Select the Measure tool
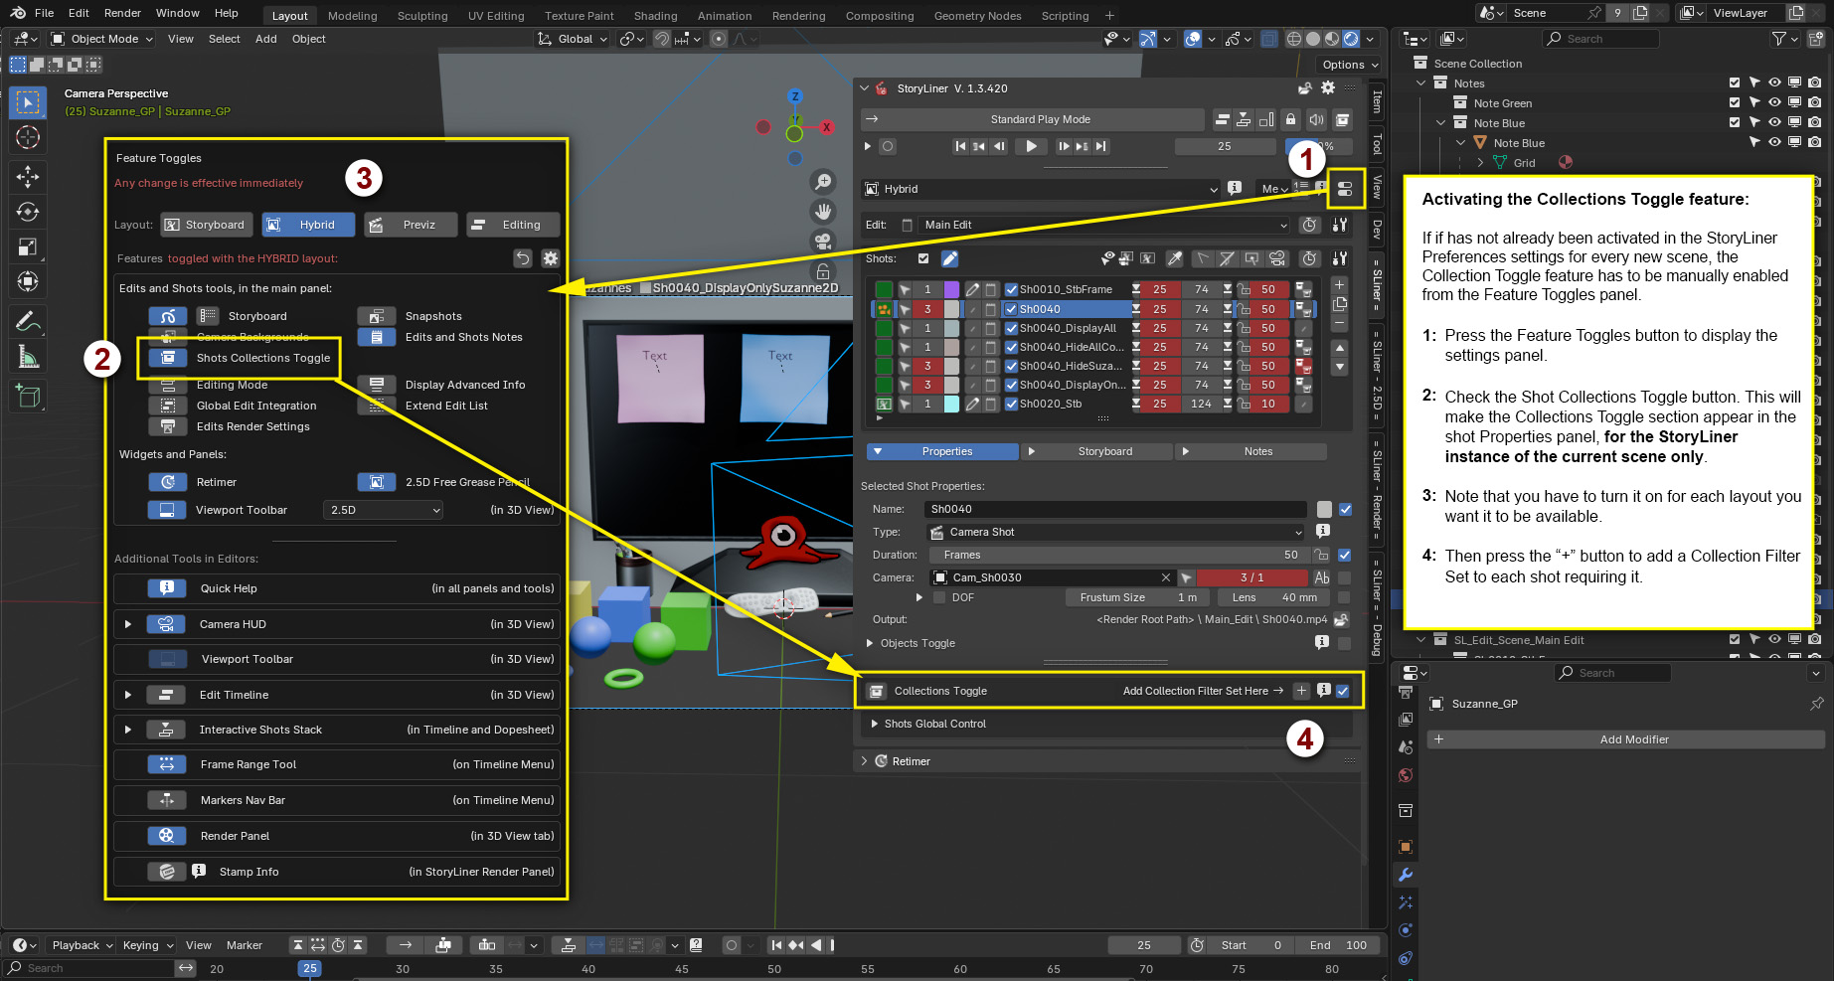The height and width of the screenshot is (981, 1834). coord(28,357)
